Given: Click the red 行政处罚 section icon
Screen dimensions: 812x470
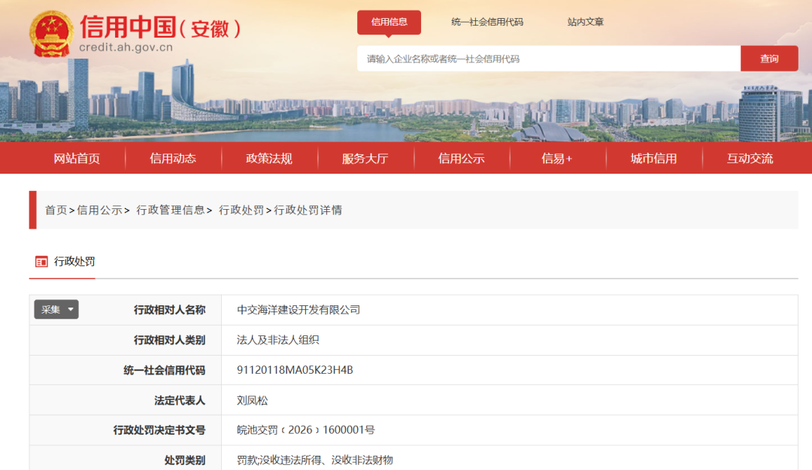Looking at the screenshot, I should [x=41, y=262].
